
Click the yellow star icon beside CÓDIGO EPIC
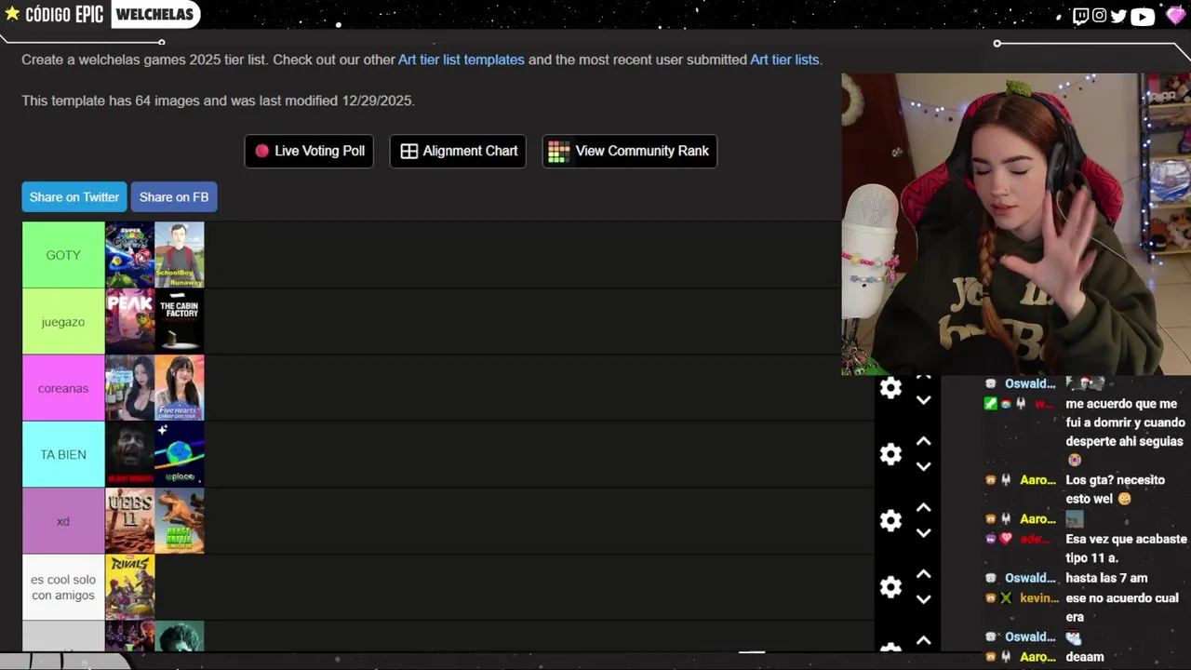[x=12, y=14]
